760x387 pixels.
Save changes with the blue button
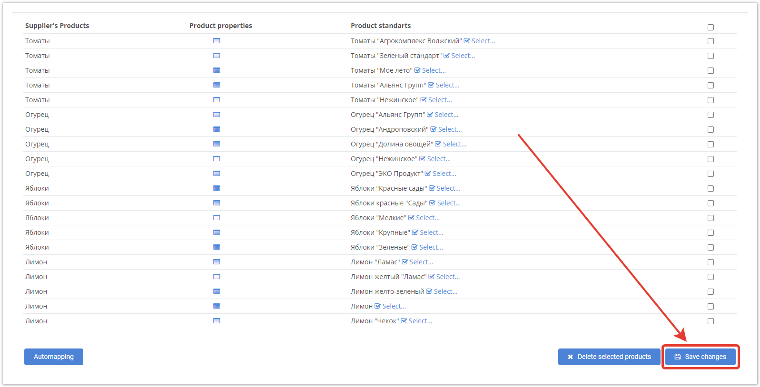tap(701, 357)
